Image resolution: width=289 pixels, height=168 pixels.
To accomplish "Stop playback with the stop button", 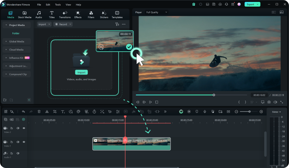I will pos(157,102).
